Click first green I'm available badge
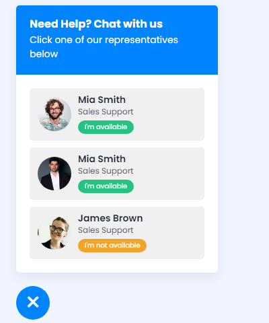This screenshot has width=269, height=323. tap(106, 127)
